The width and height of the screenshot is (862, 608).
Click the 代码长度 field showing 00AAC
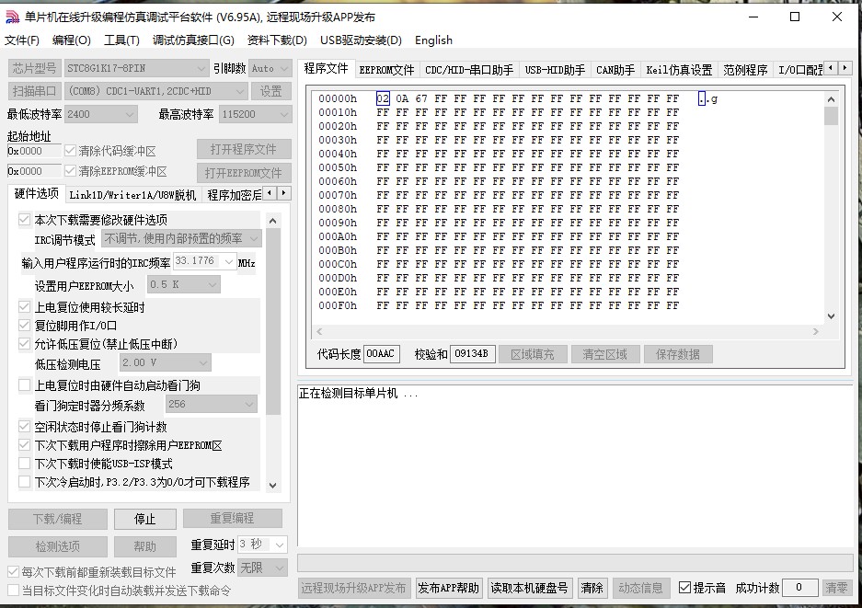(x=382, y=353)
